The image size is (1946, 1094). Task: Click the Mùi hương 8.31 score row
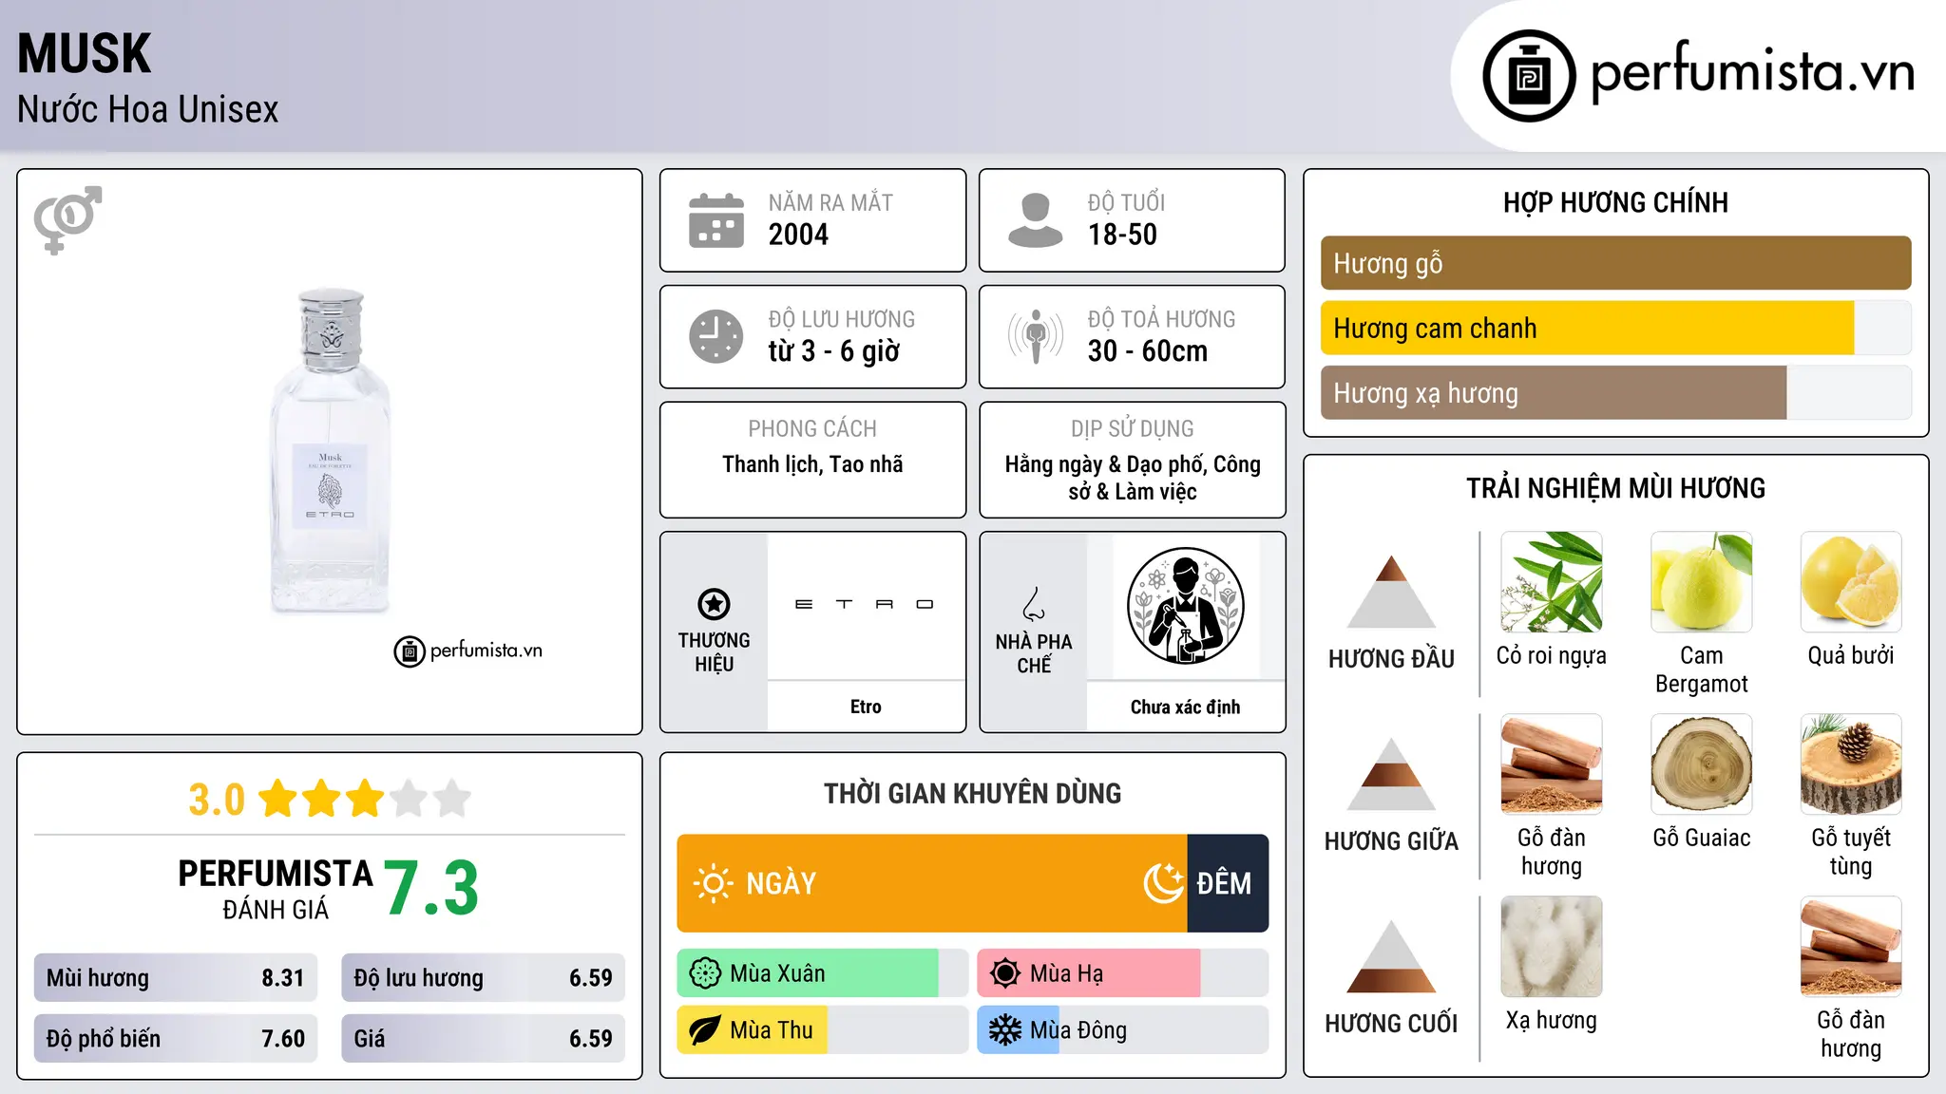point(176,978)
